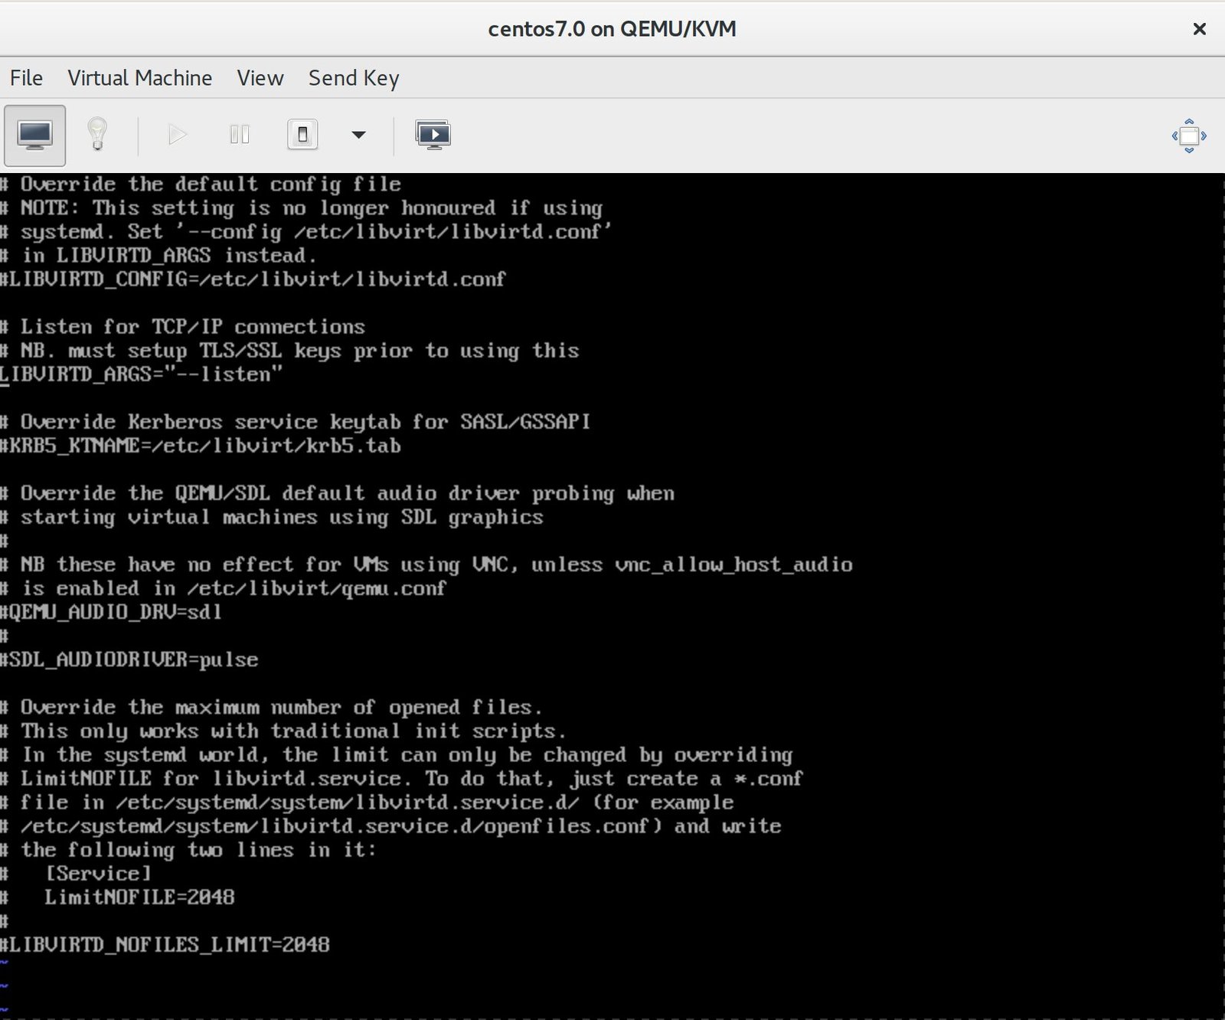Click the #LIBVIRTD_NOFILES_LIMIT=2048 line

(x=165, y=944)
